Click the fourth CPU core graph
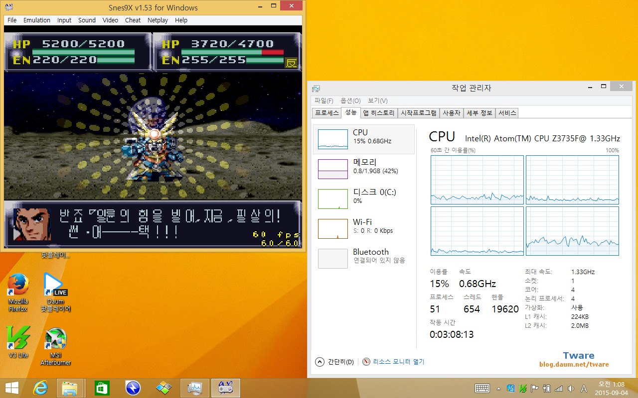 tap(572, 231)
